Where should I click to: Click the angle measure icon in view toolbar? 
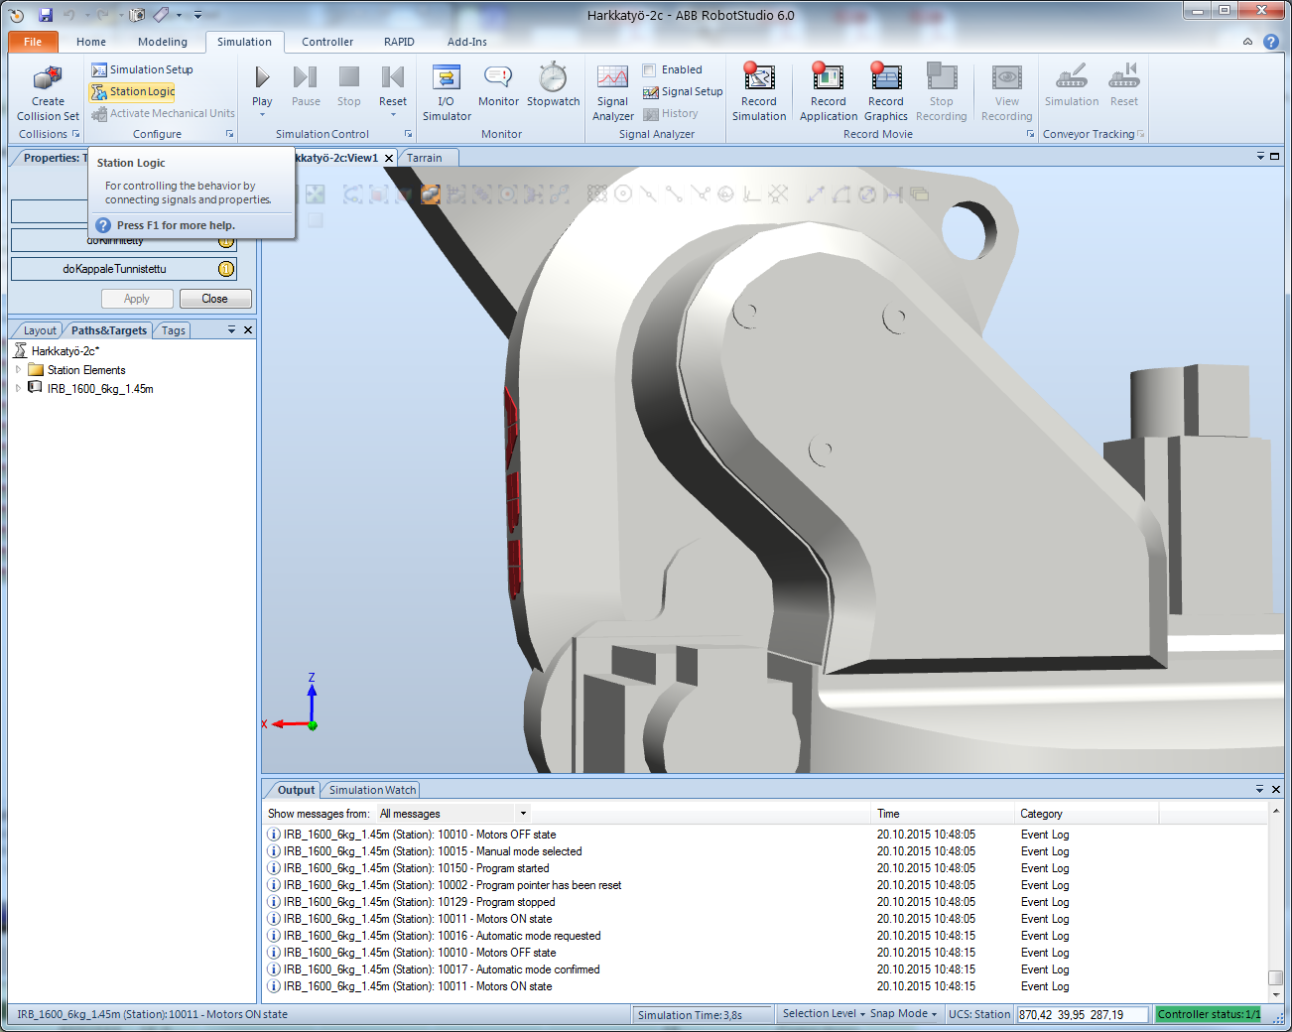click(x=841, y=194)
